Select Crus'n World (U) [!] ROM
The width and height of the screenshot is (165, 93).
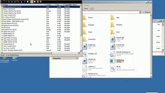pos(40,15)
